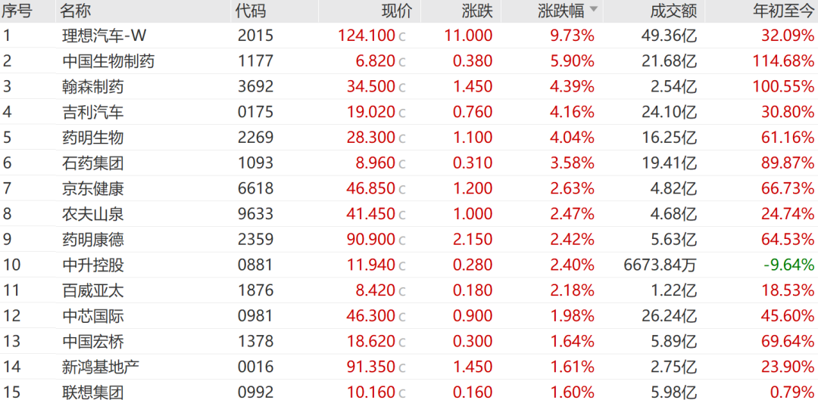Screen dimensions: 818x403
Task: Click stock code 0981 for 中芯国际
Action: pos(255,316)
